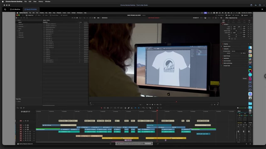
Task: Select the Adjustment Clip in the timeline
Action: tap(159, 125)
